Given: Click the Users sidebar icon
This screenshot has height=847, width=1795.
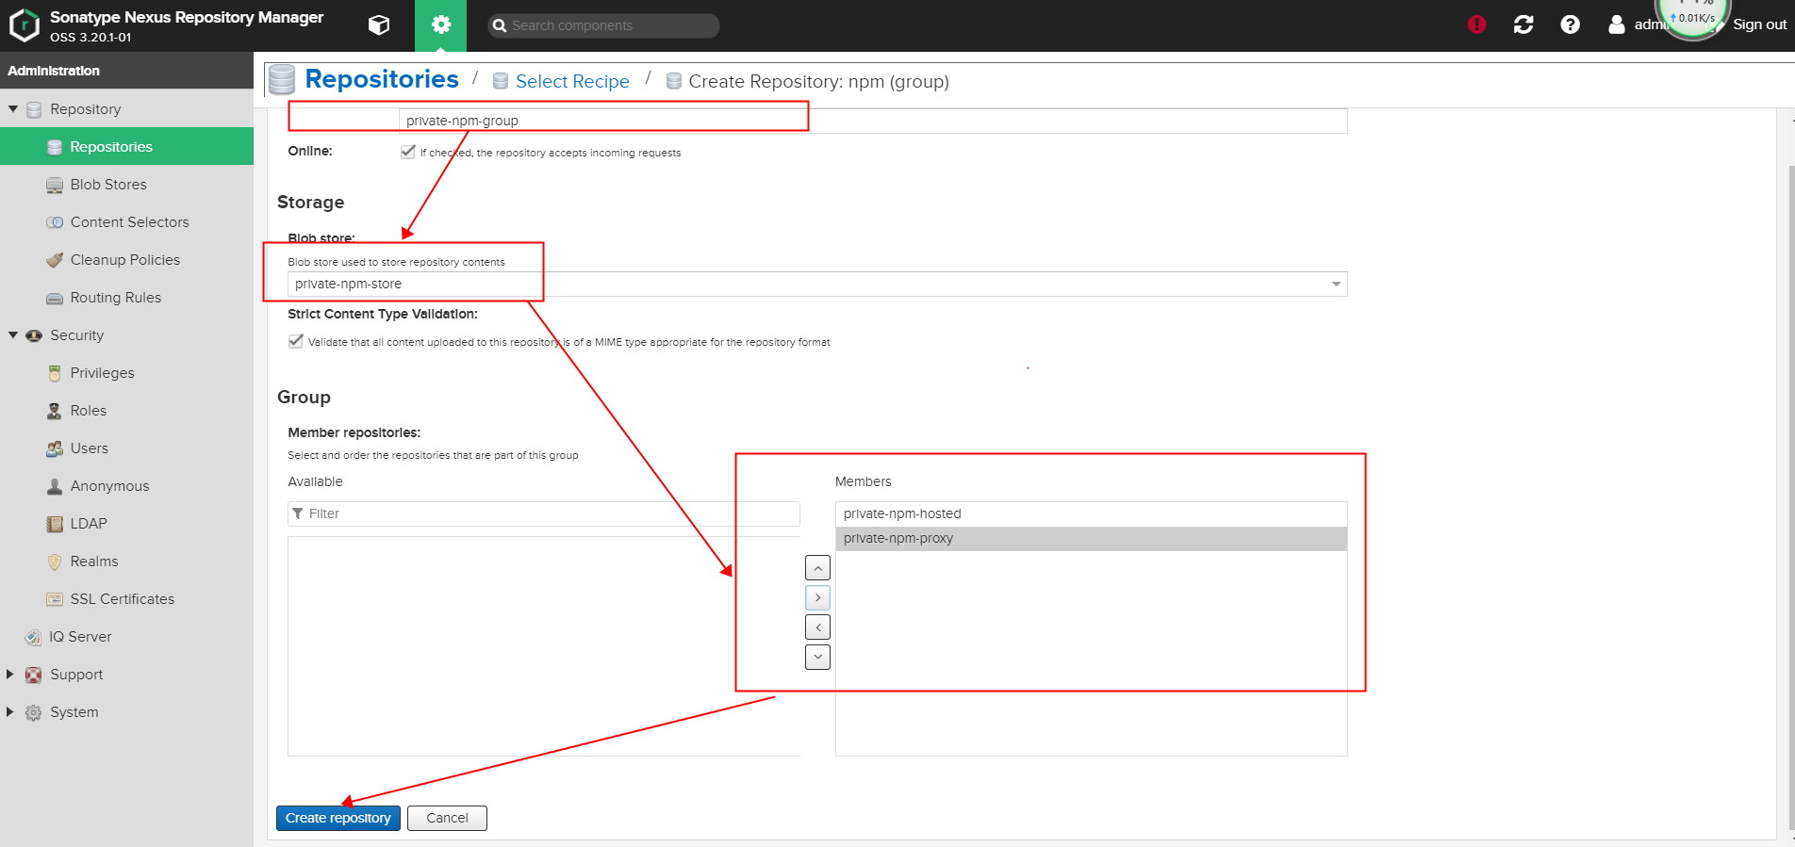Looking at the screenshot, I should tap(55, 448).
